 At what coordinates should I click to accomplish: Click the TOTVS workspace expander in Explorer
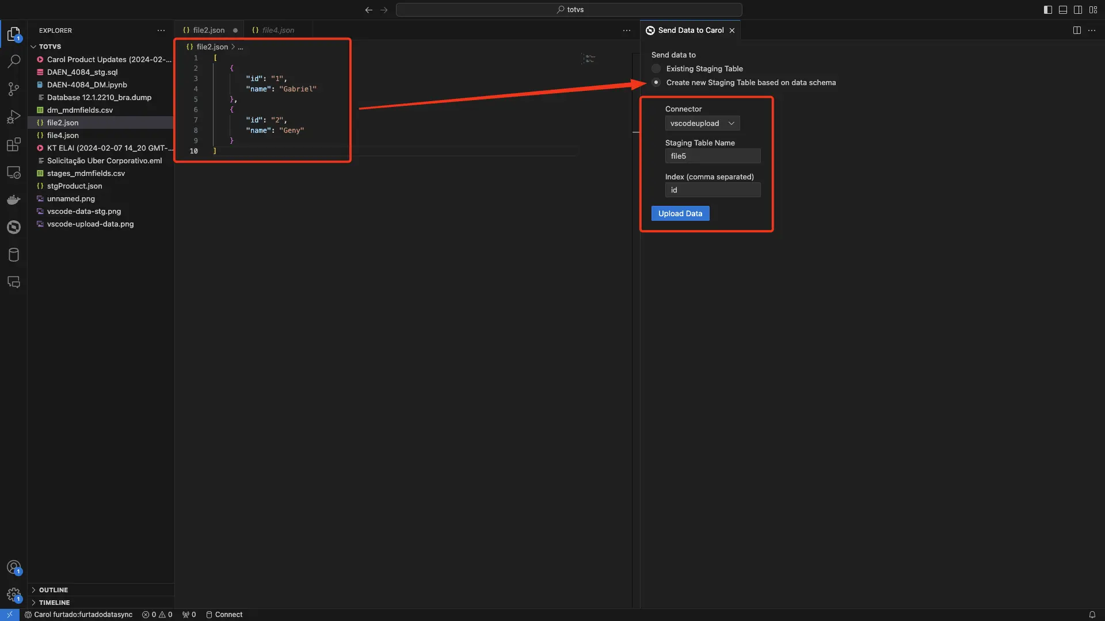coord(34,46)
